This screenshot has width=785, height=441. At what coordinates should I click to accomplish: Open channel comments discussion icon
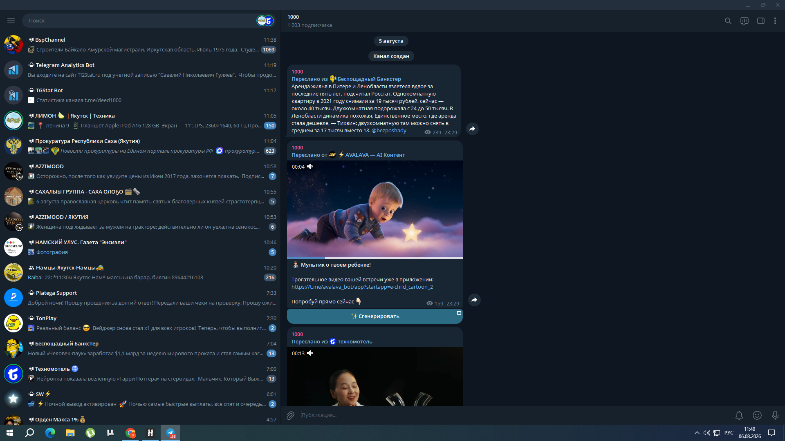(744, 21)
